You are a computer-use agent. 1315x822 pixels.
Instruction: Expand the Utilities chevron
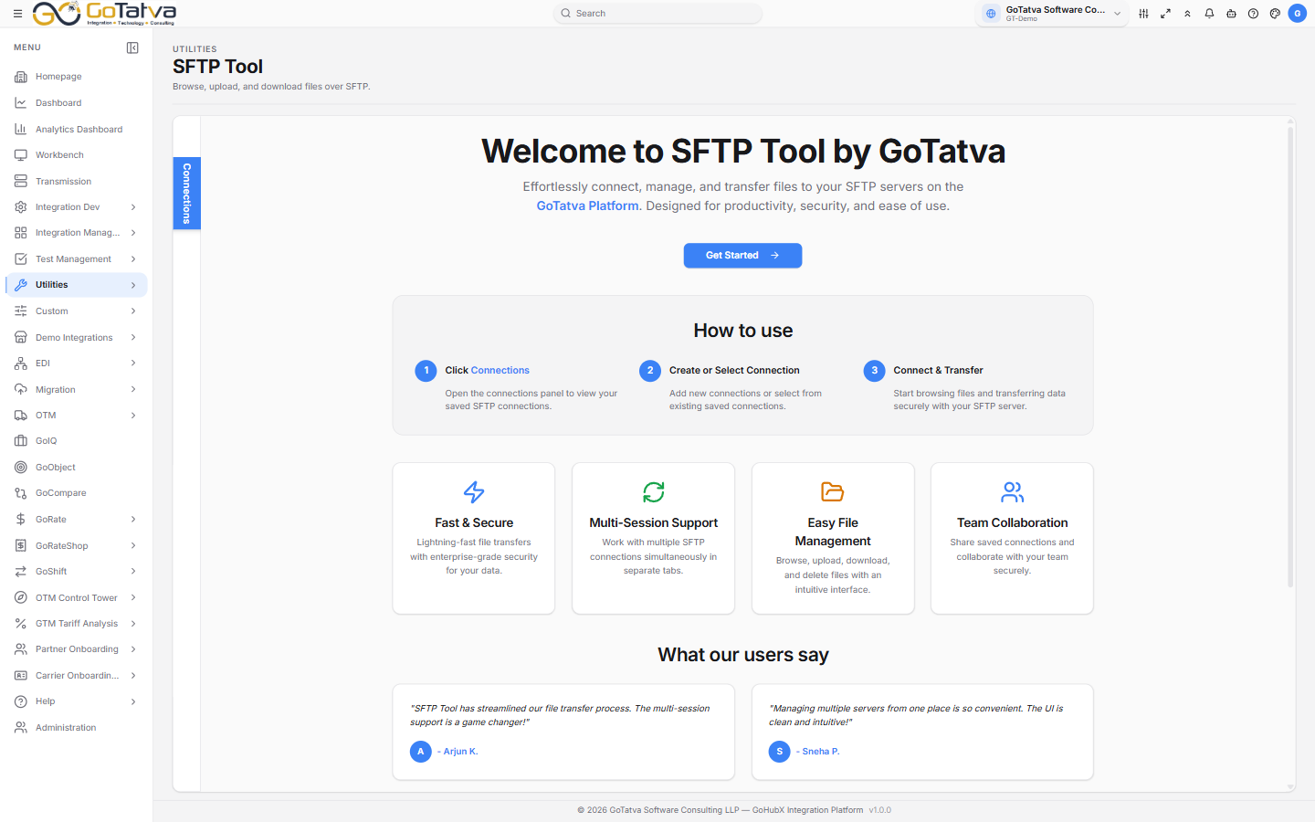pos(133,285)
